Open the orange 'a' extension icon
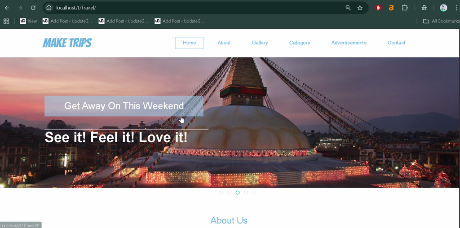 click(x=391, y=8)
